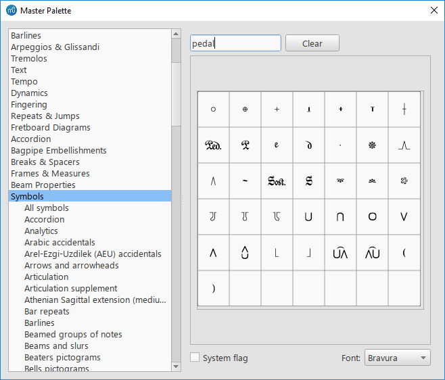445x380 pixels.
Task: Click the search field containing 'pedal'
Action: (235, 43)
